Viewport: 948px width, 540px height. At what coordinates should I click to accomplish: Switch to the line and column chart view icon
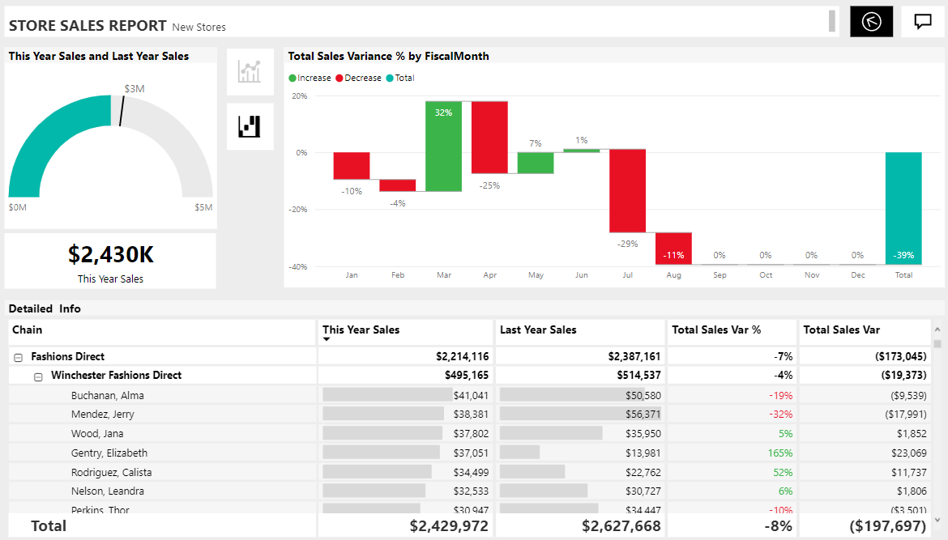(250, 71)
